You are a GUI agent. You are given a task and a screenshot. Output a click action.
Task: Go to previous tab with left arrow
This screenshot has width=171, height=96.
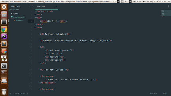click(x=30, y=6)
